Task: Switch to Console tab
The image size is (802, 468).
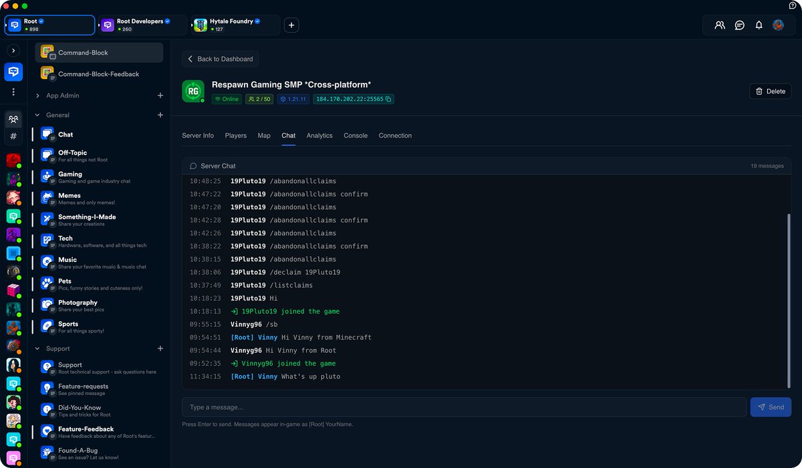Action: pyautogui.click(x=356, y=136)
